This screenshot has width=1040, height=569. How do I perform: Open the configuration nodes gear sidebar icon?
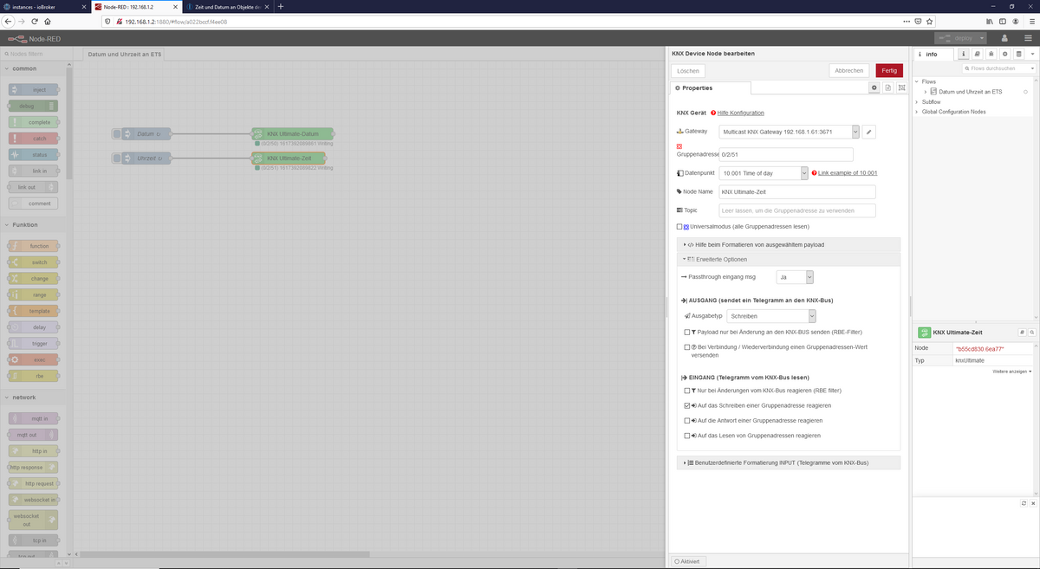pos(1004,54)
